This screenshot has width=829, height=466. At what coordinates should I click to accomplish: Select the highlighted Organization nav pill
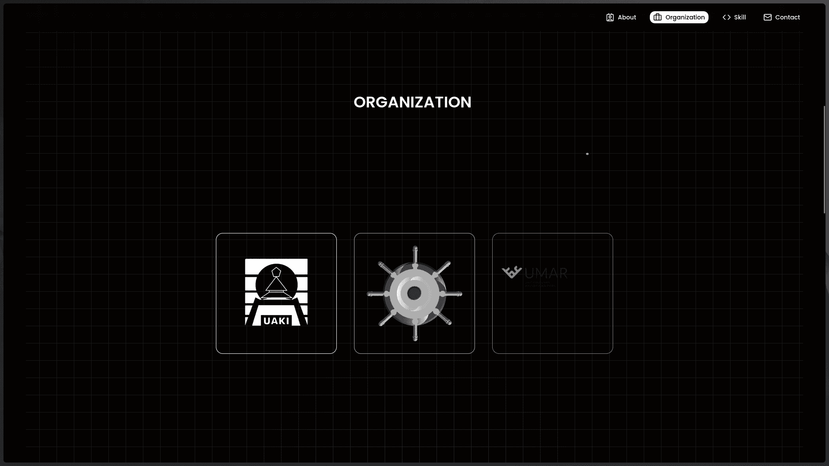click(679, 17)
